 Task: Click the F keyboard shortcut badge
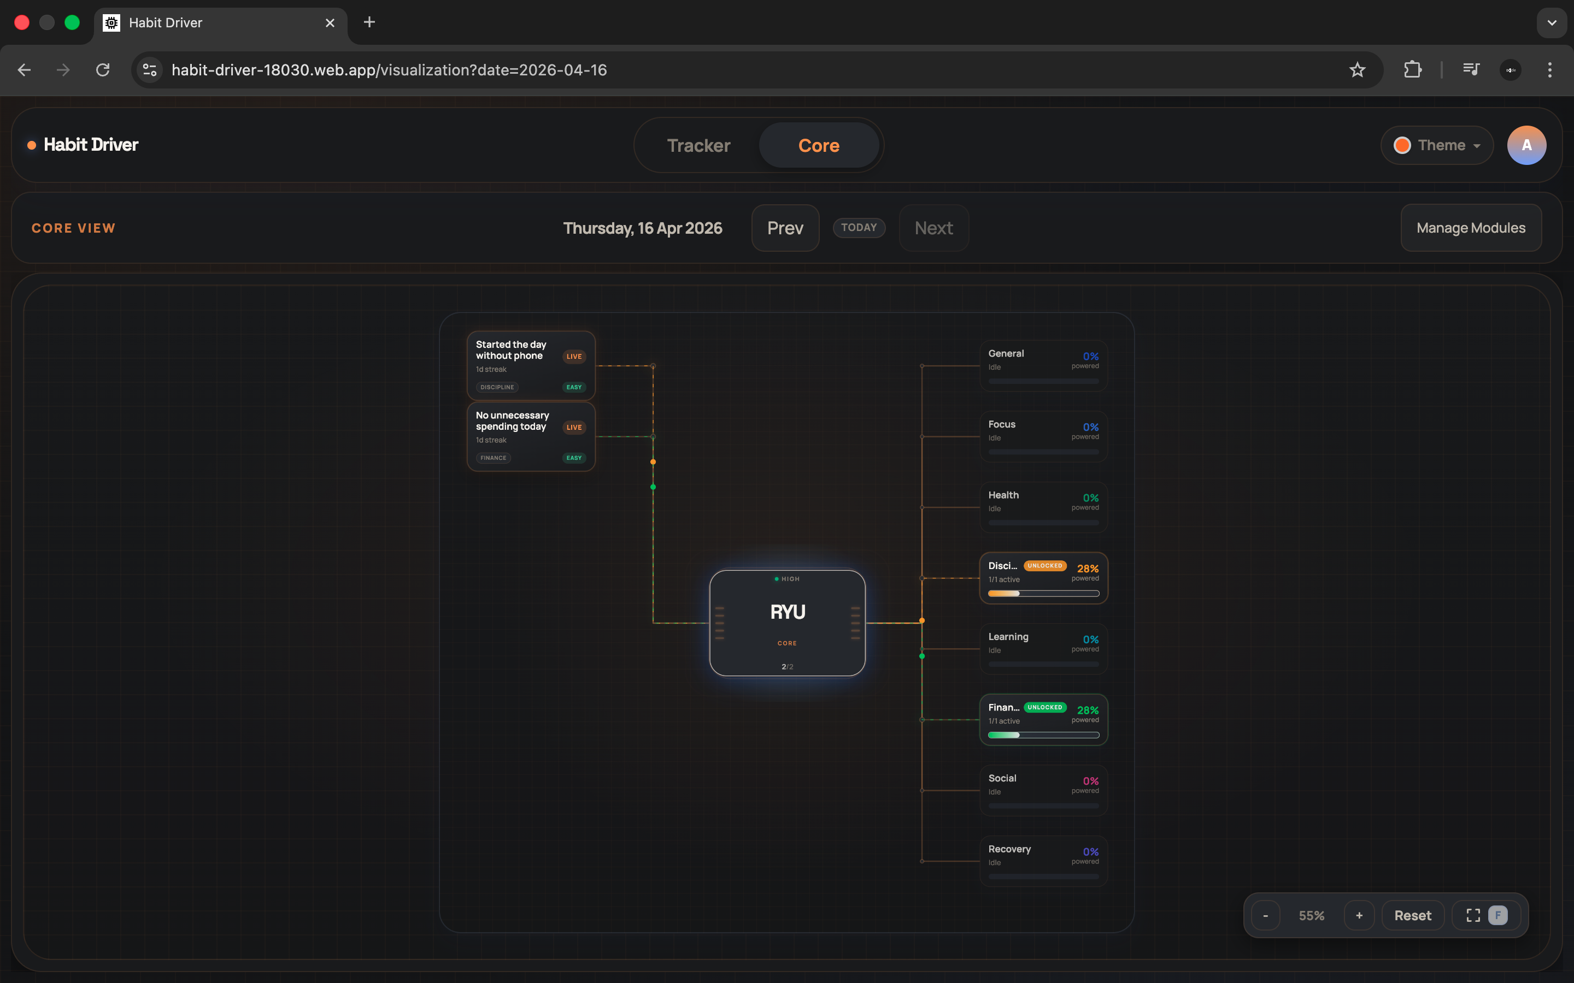click(1497, 915)
